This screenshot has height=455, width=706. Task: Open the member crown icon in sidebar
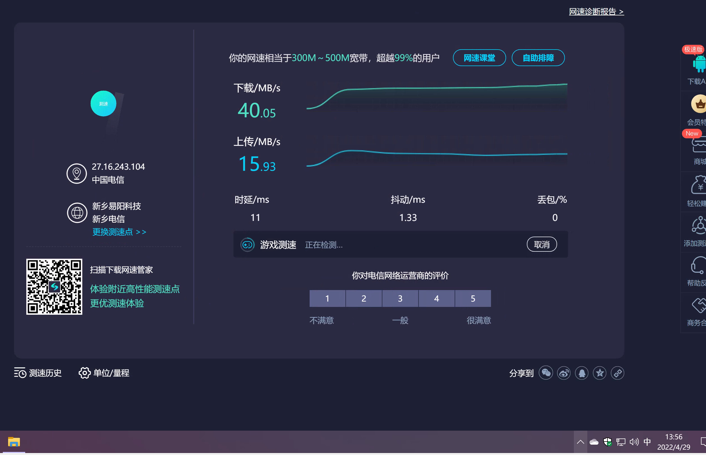699,104
